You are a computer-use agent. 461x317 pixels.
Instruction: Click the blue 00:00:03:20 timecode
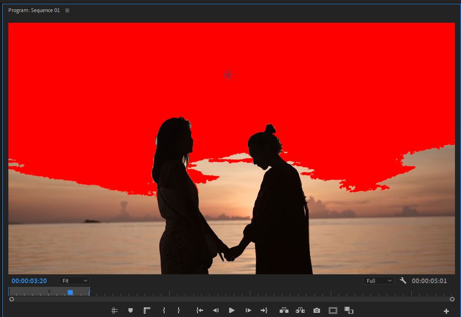[28, 280]
